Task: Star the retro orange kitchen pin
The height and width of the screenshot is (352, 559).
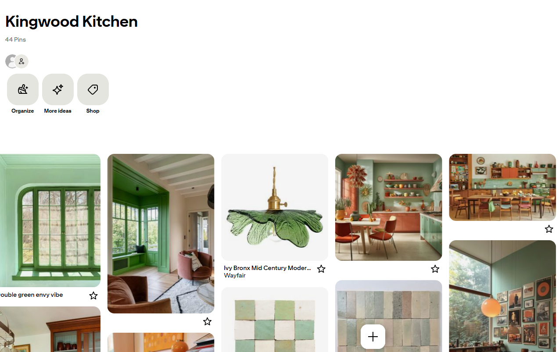Action: (435, 269)
